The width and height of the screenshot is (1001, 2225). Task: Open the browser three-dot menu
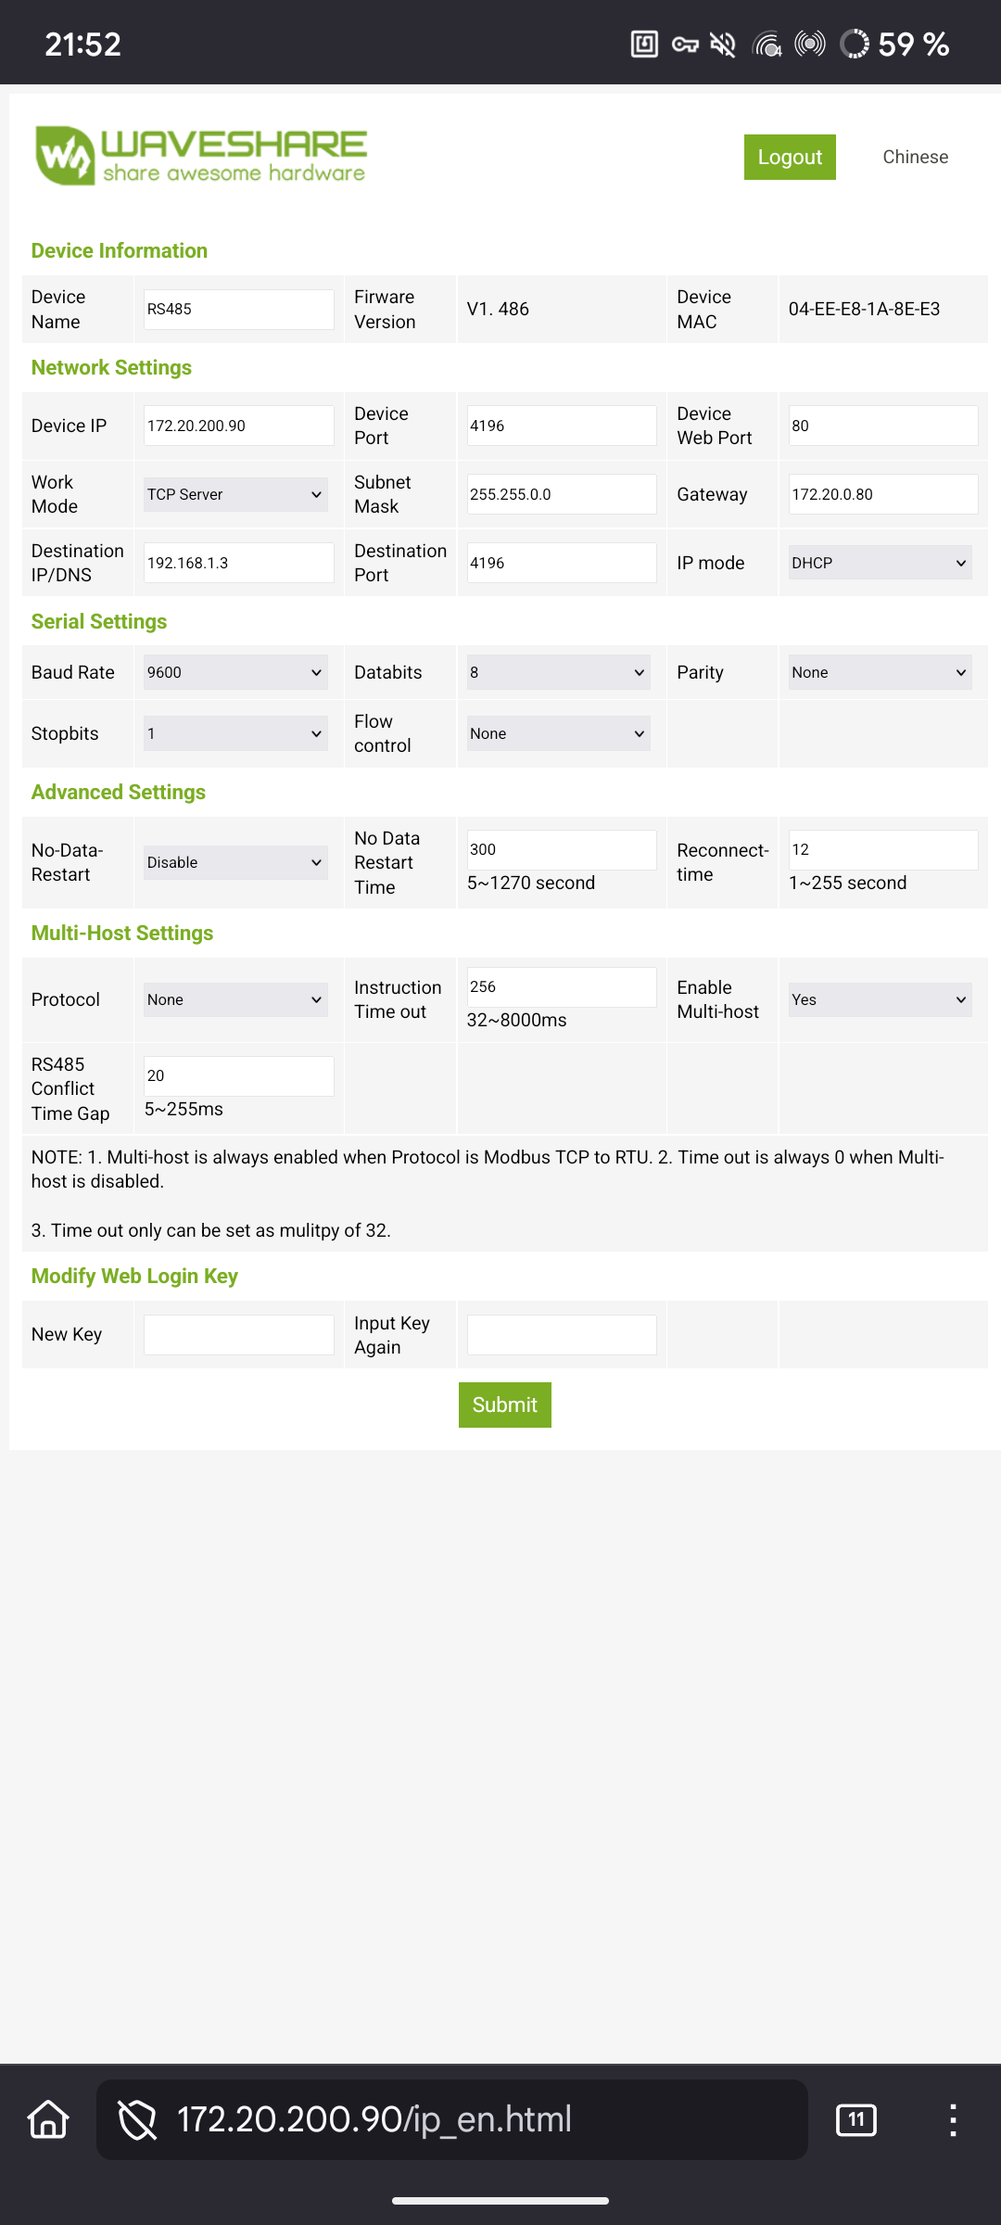click(952, 2119)
